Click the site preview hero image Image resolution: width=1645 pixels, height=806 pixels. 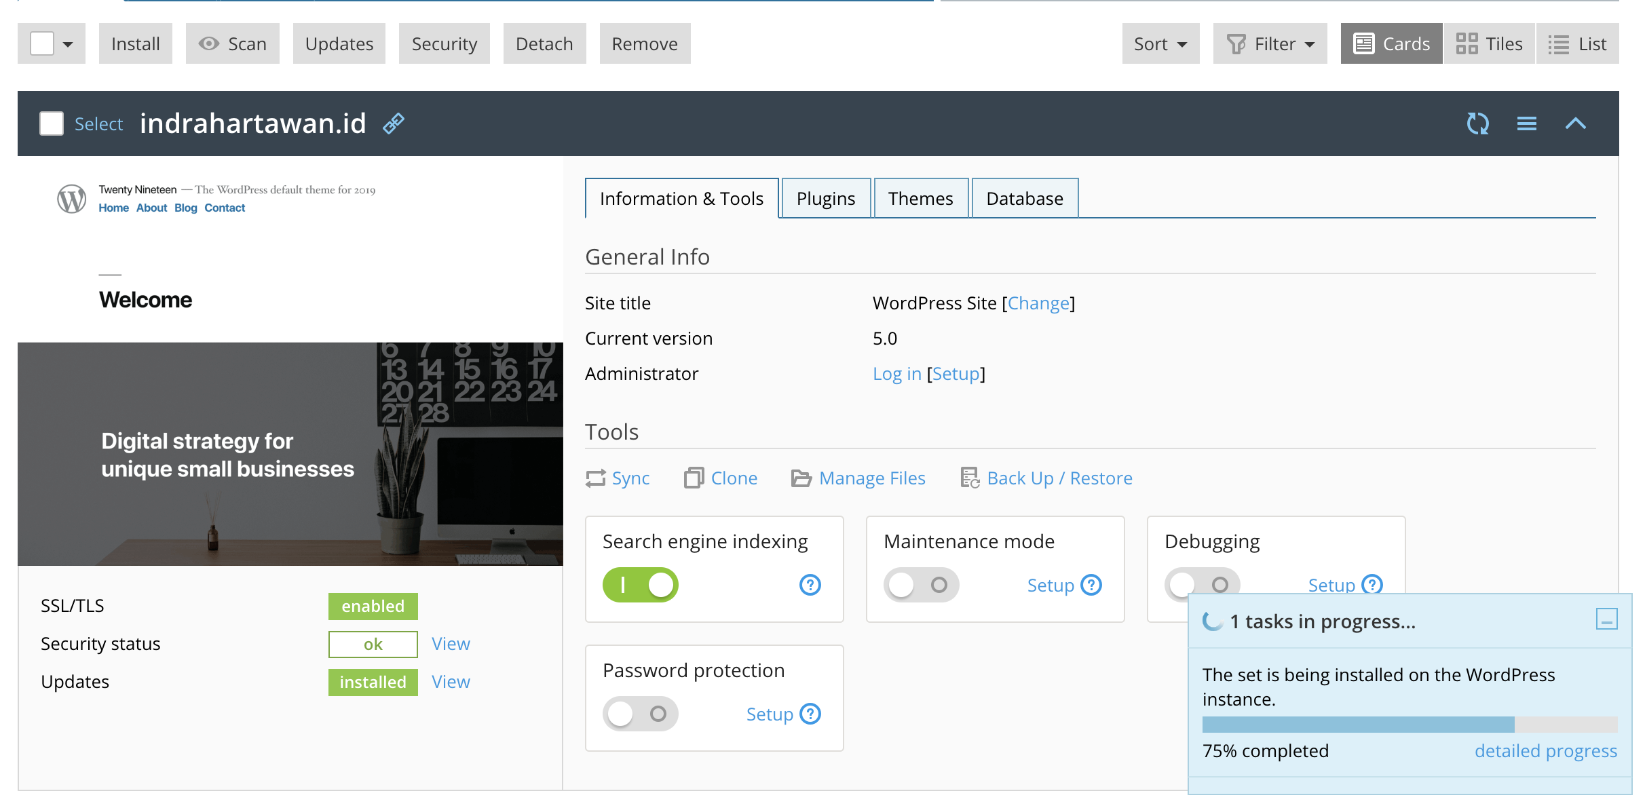click(290, 454)
